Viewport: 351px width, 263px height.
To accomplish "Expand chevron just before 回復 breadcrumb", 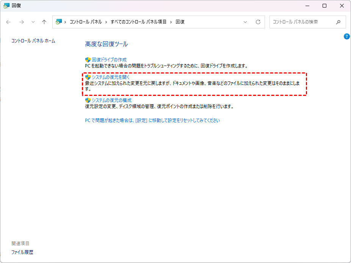I will pos(171,22).
